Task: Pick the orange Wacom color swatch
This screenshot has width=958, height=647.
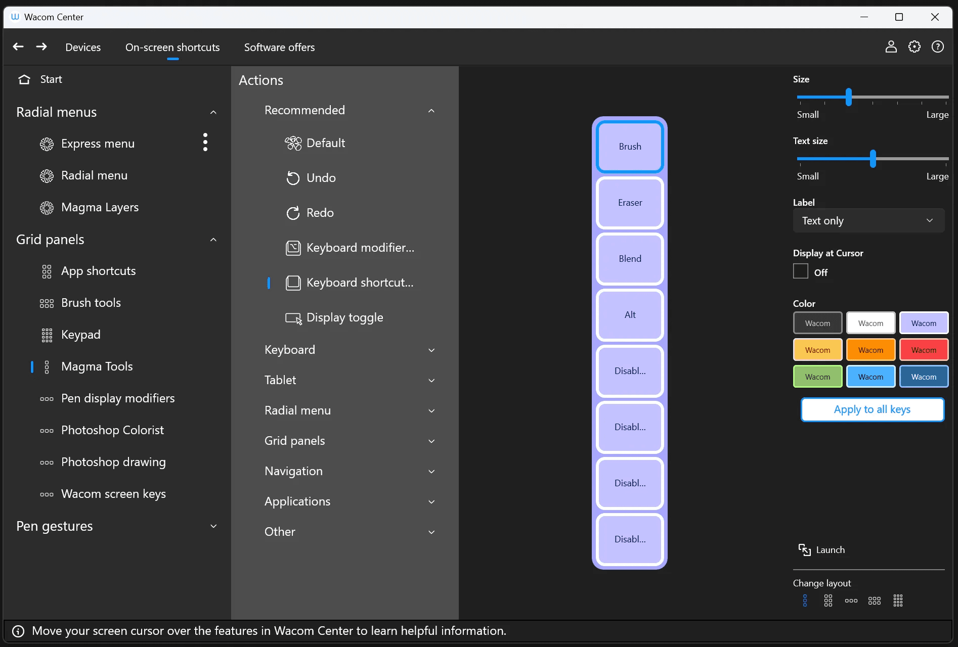Action: [x=870, y=350]
